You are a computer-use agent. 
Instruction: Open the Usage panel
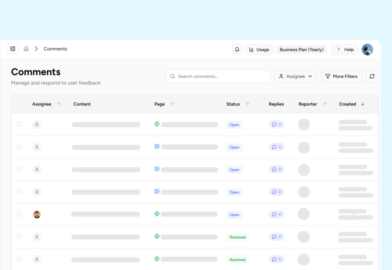point(259,49)
